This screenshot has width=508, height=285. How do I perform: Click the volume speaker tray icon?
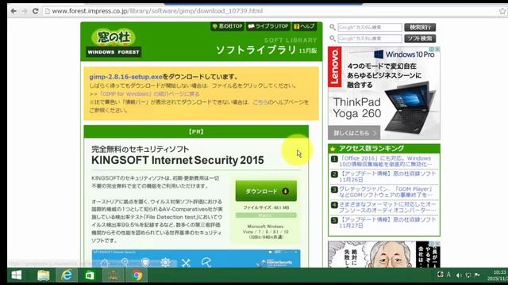tap(459, 275)
